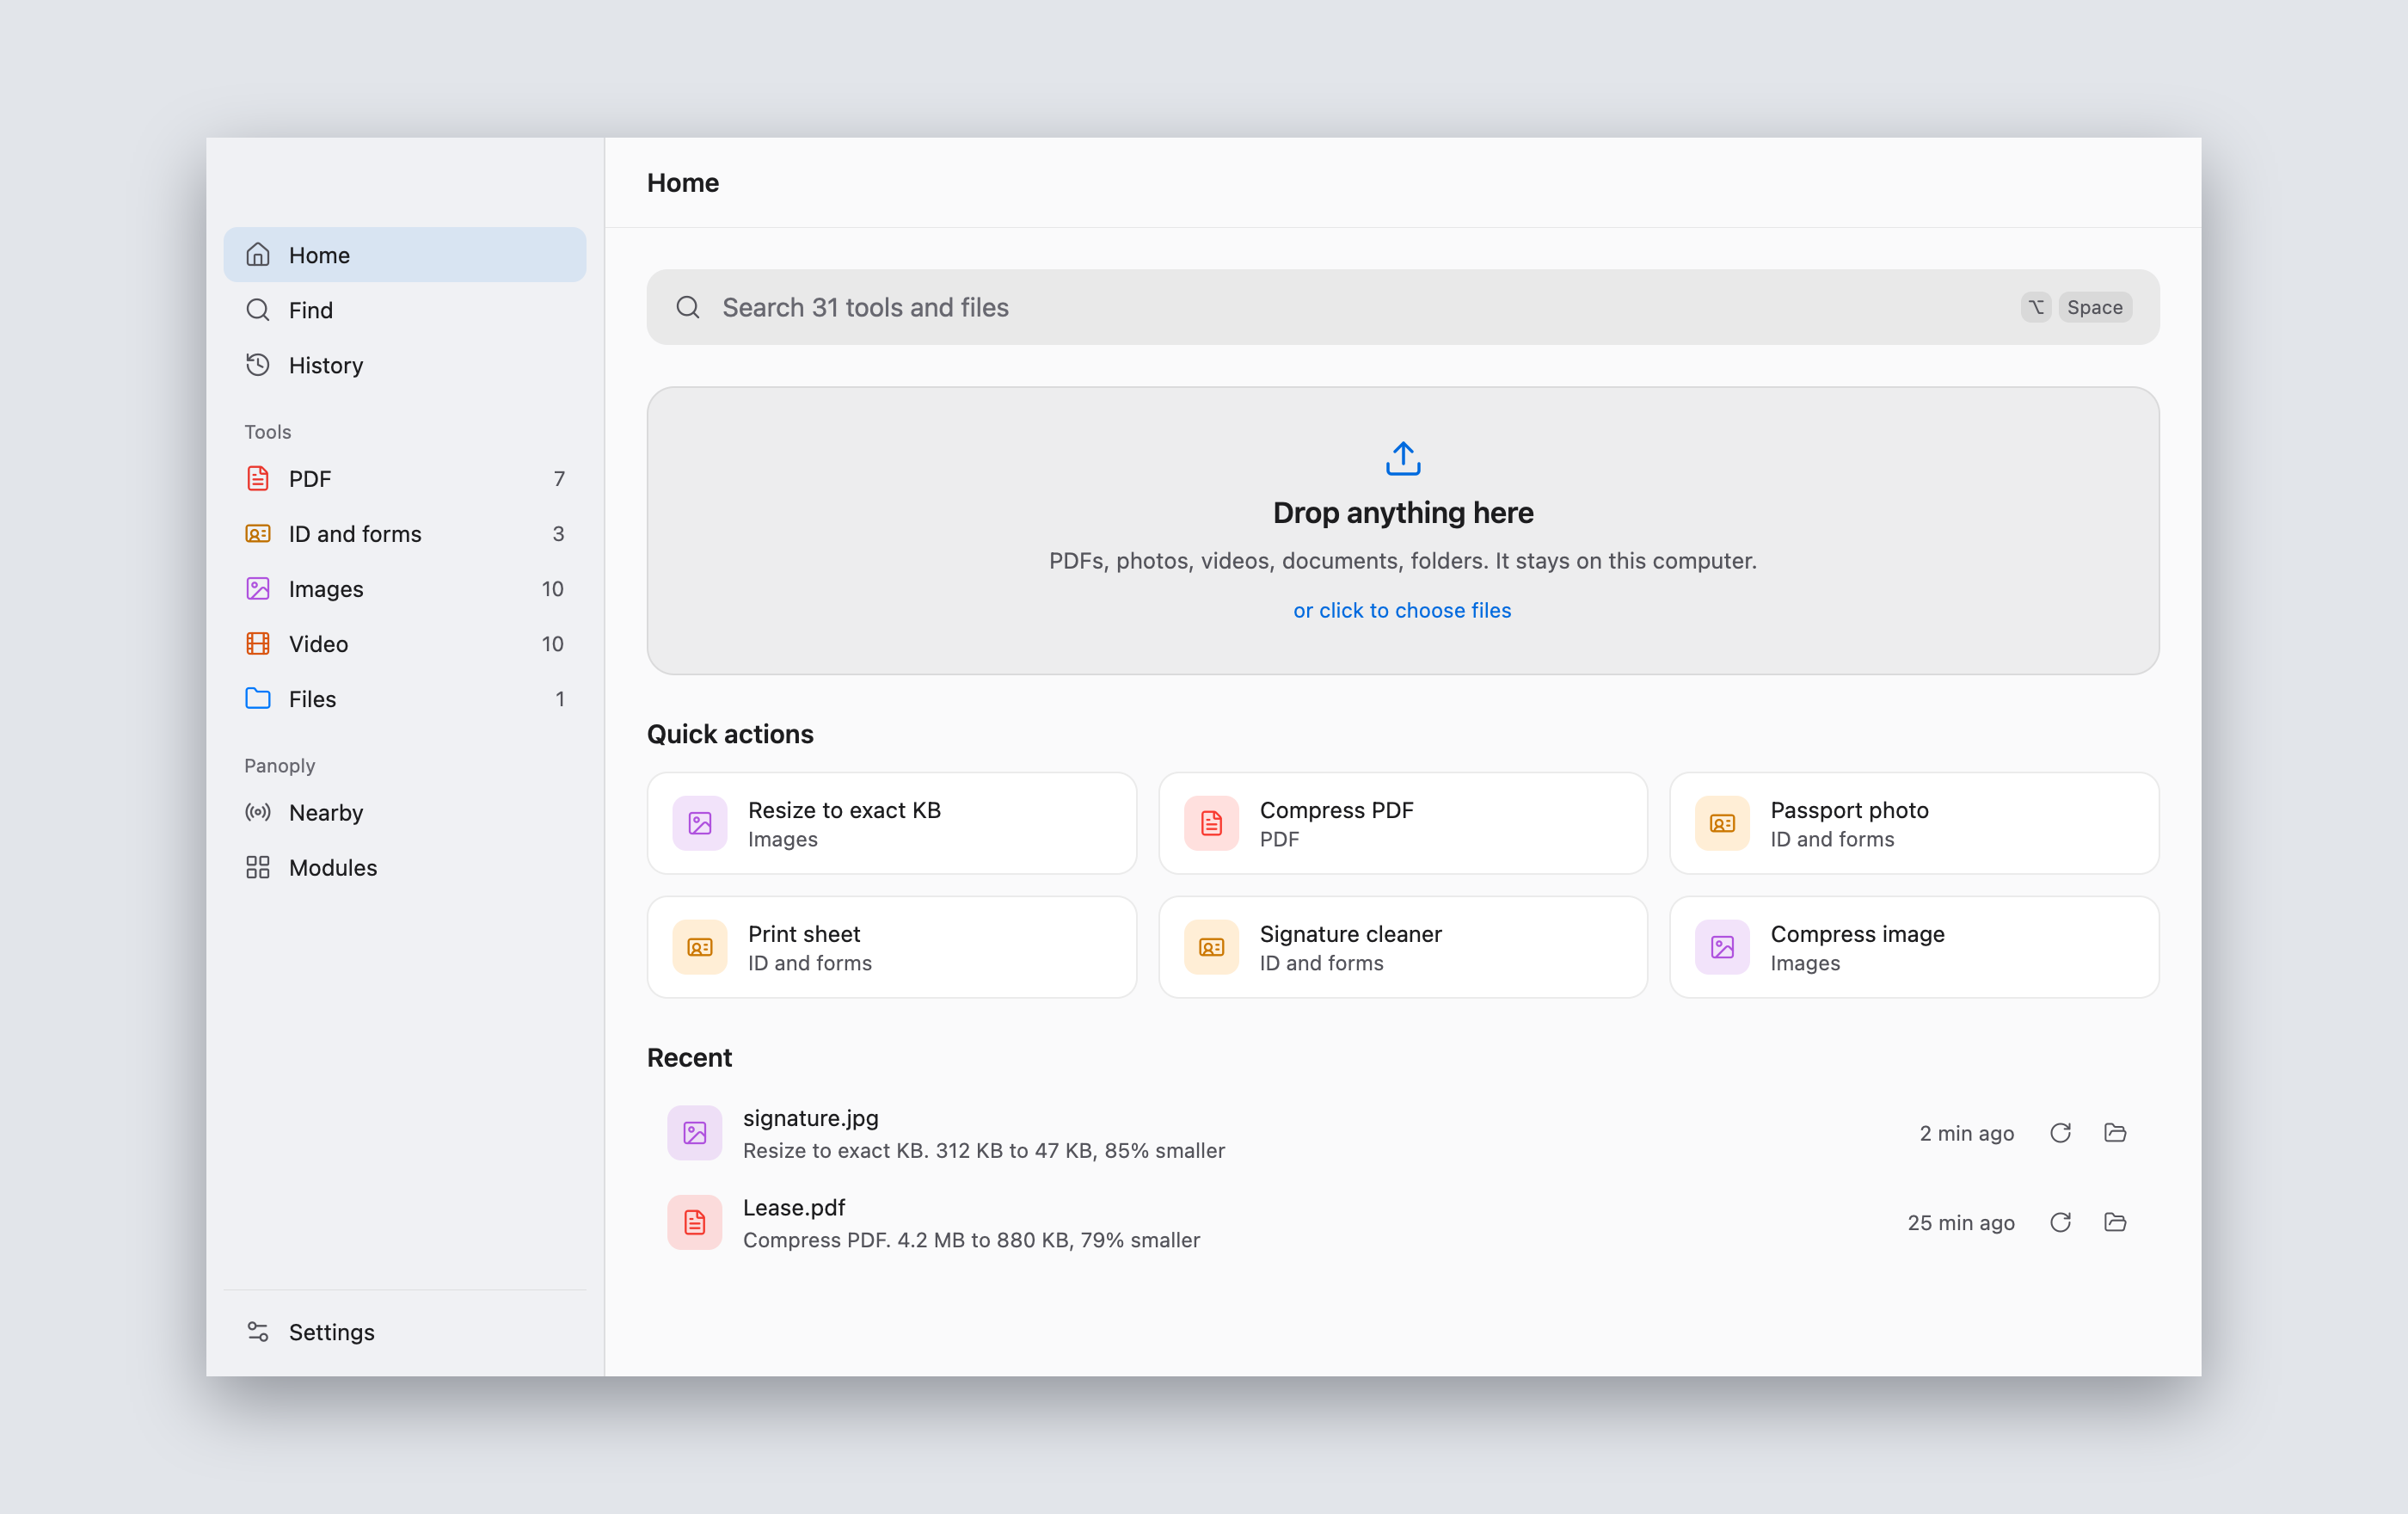The height and width of the screenshot is (1514, 2408).
Task: Click the ID and forms card icon in sidebar
Action: [x=258, y=534]
